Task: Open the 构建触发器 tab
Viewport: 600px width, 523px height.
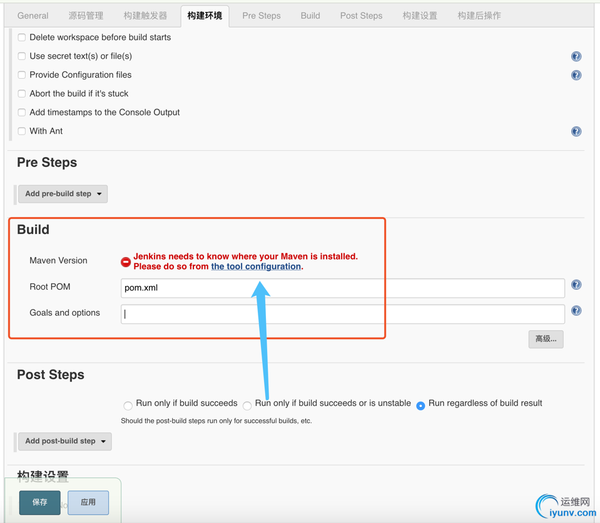Action: (145, 16)
